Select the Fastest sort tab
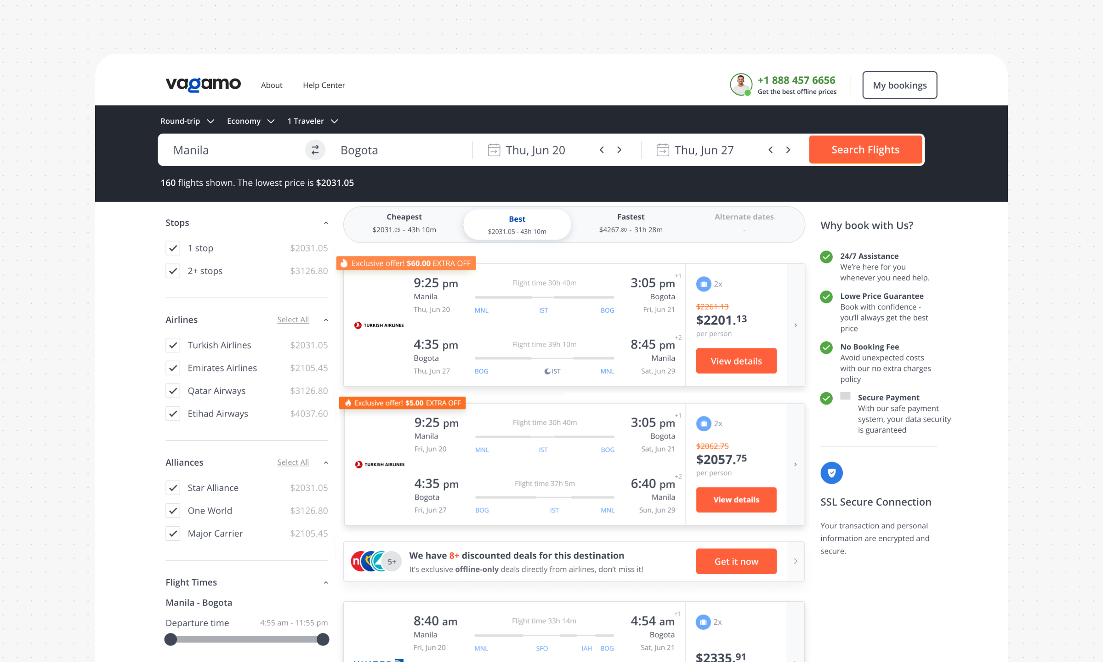1103x662 pixels. 631,223
